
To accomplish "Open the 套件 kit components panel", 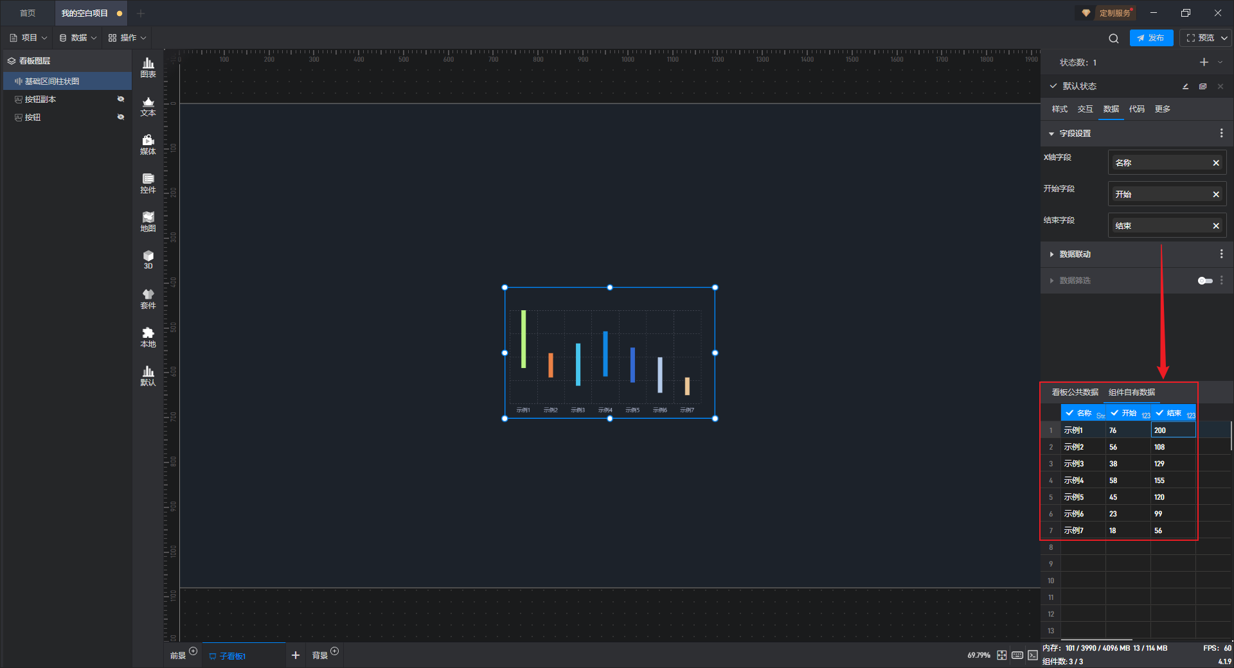I will tap(148, 299).
